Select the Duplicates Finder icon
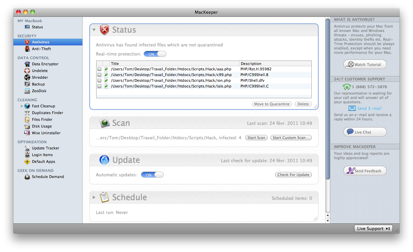413x252 pixels. point(27,113)
